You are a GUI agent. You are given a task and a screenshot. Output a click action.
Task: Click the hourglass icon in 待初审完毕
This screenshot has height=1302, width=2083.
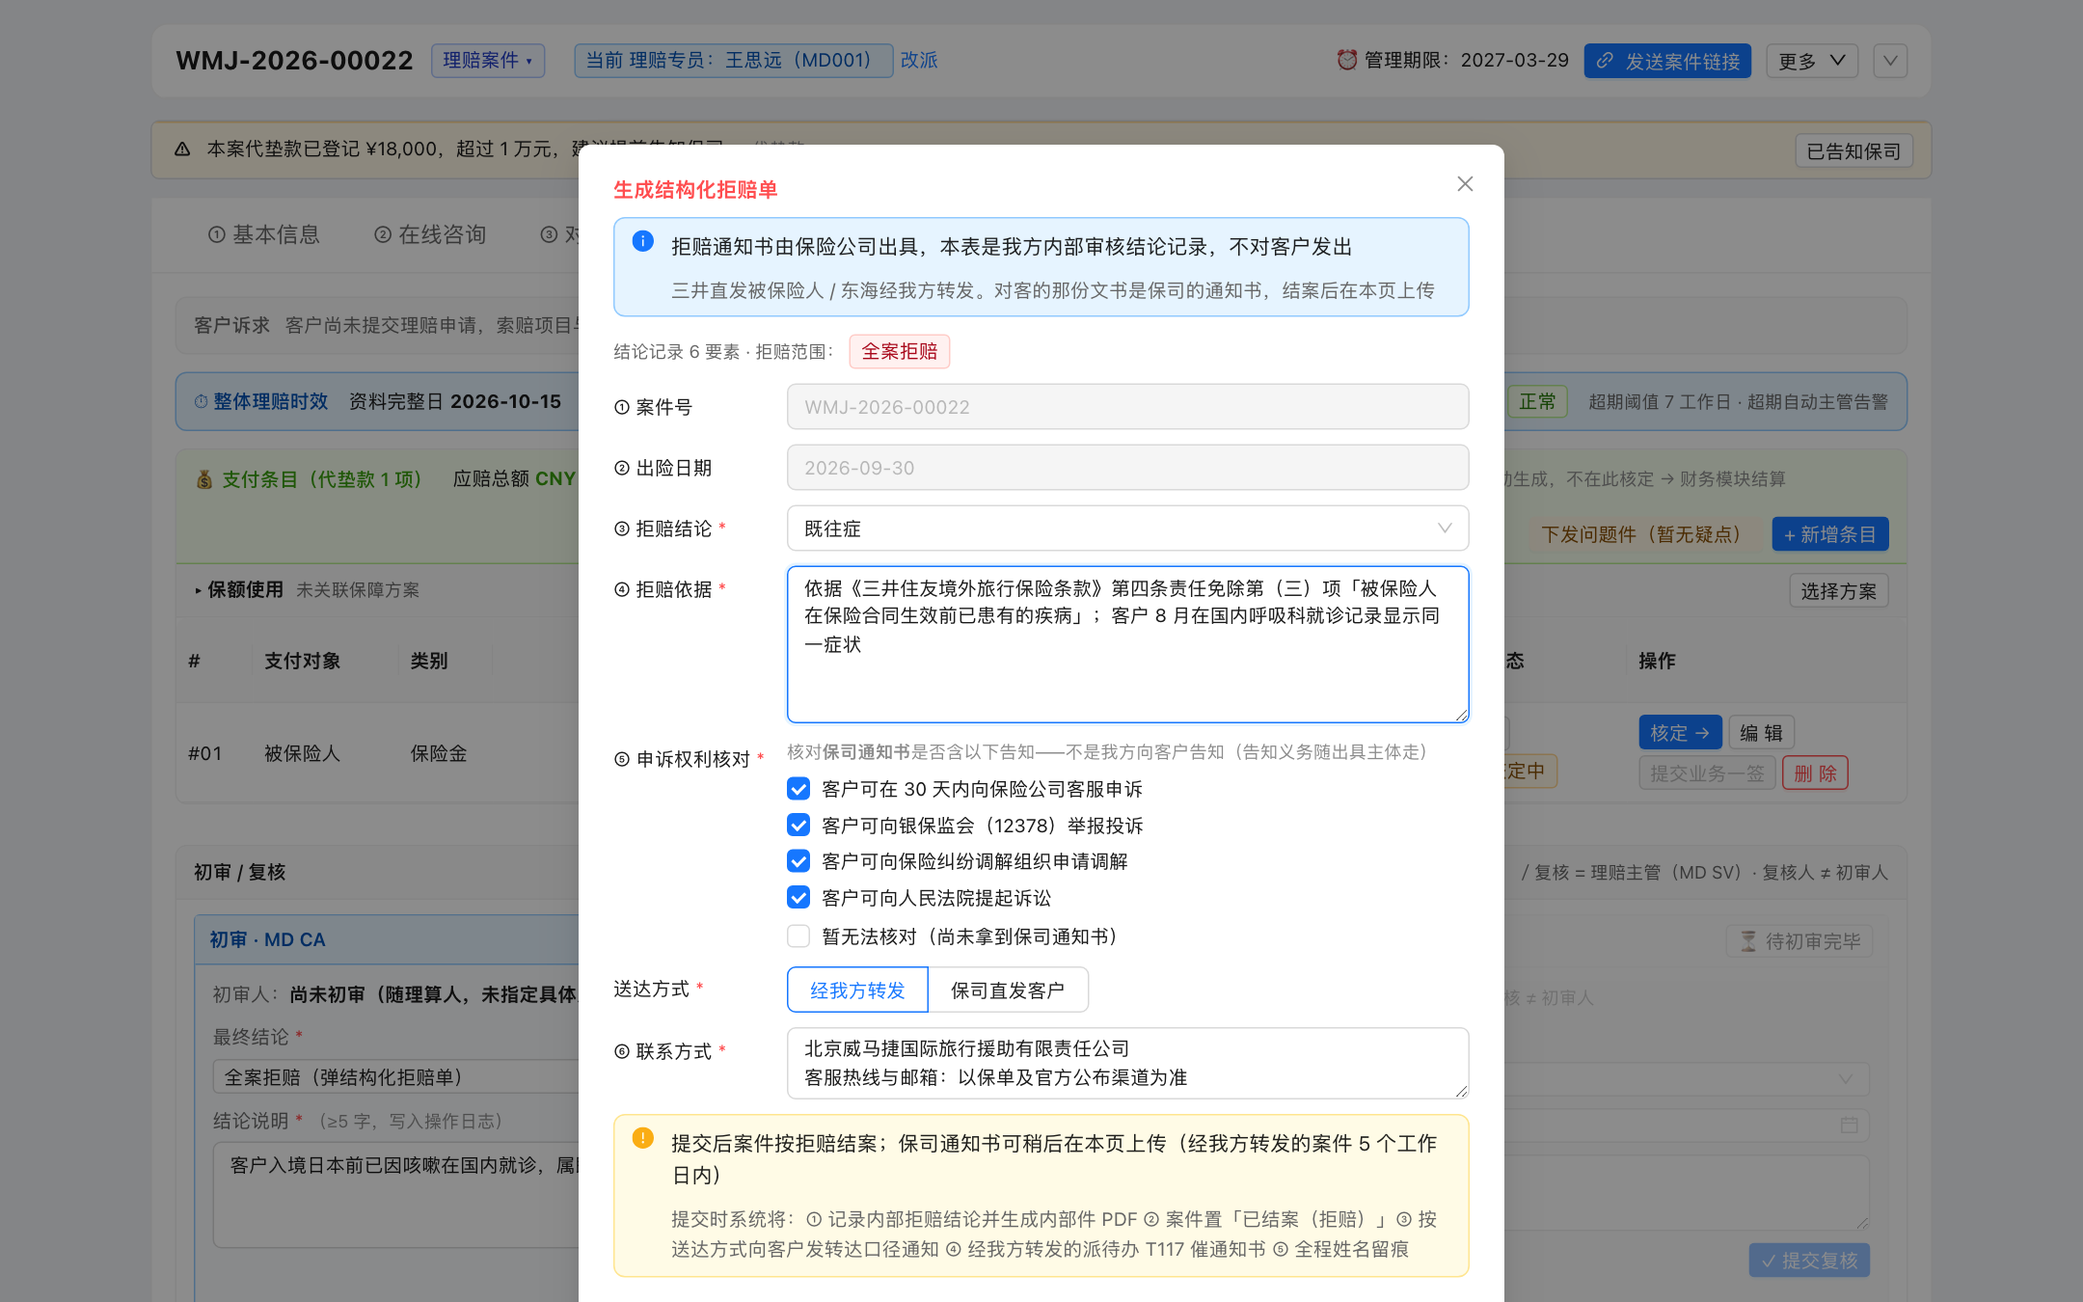(1747, 941)
